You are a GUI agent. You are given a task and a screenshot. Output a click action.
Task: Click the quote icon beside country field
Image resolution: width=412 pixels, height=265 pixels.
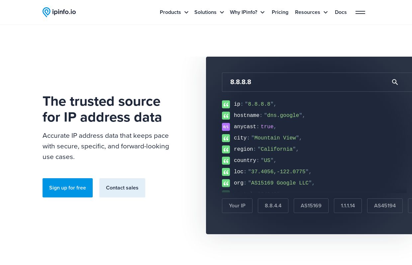[226, 161]
